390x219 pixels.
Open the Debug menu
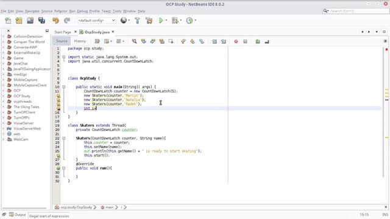click(x=82, y=11)
